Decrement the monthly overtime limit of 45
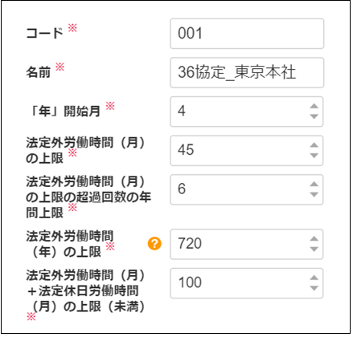This screenshot has height=337, width=353. click(314, 156)
